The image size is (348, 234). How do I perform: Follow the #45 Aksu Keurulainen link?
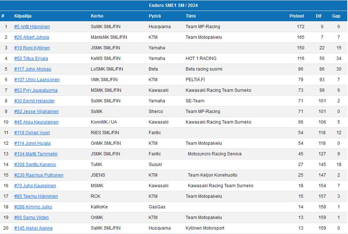pyautogui.click(x=36, y=122)
